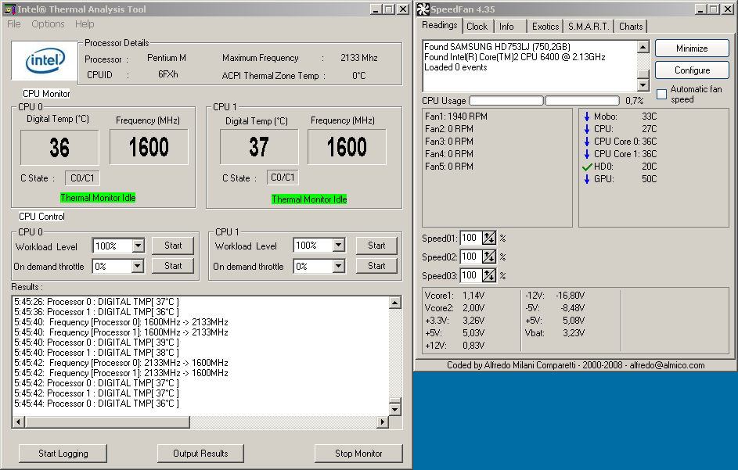Switch to the Clock tab in SpeedFan
Image resolution: width=738 pixels, height=470 pixels.
[477, 27]
